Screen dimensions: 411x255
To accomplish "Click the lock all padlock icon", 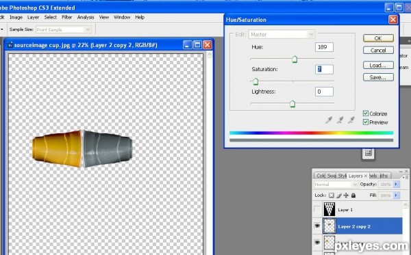I will tap(353, 196).
